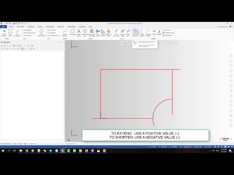Switch to the TRANSFORM ribbon tab

72,27
